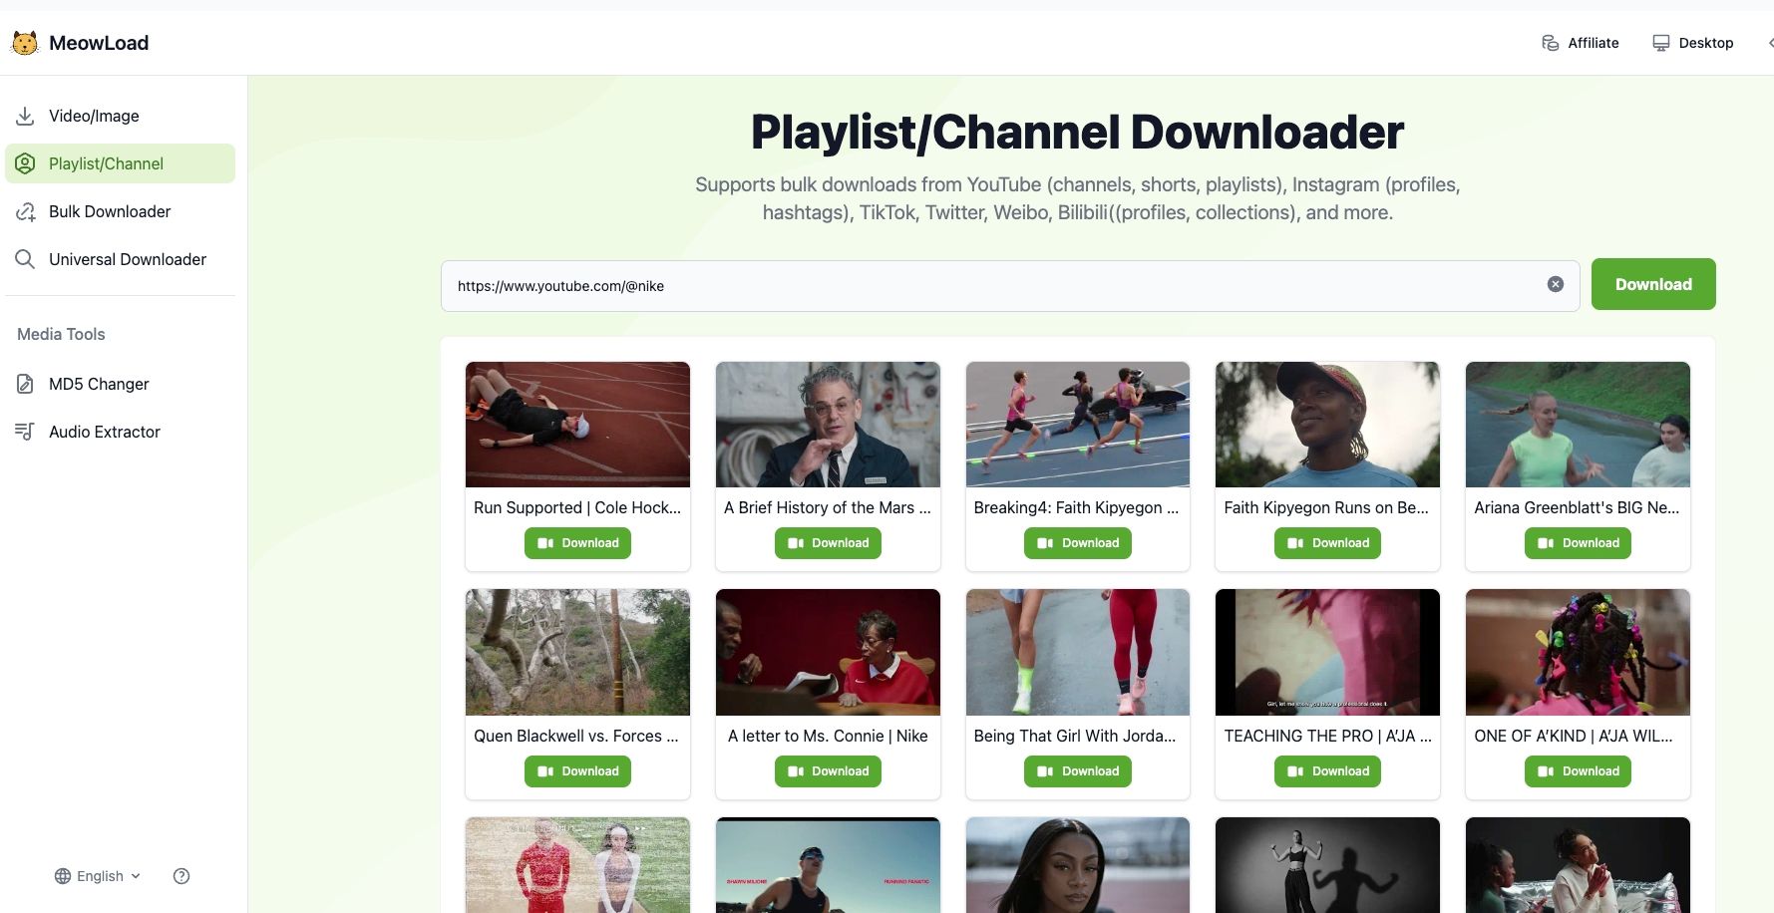This screenshot has height=913, width=1774.
Task: Click the MD5 Changer file icon
Action: coord(25,384)
